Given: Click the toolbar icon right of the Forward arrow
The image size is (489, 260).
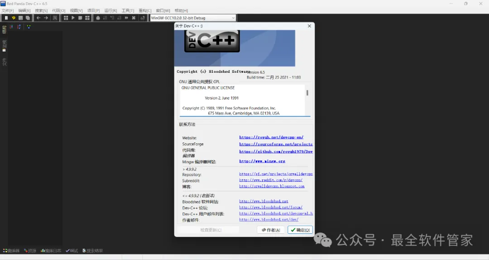Looking at the screenshot, I should tap(55, 18).
